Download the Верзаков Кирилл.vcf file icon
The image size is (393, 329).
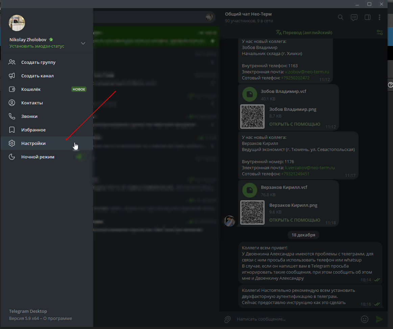click(x=250, y=190)
